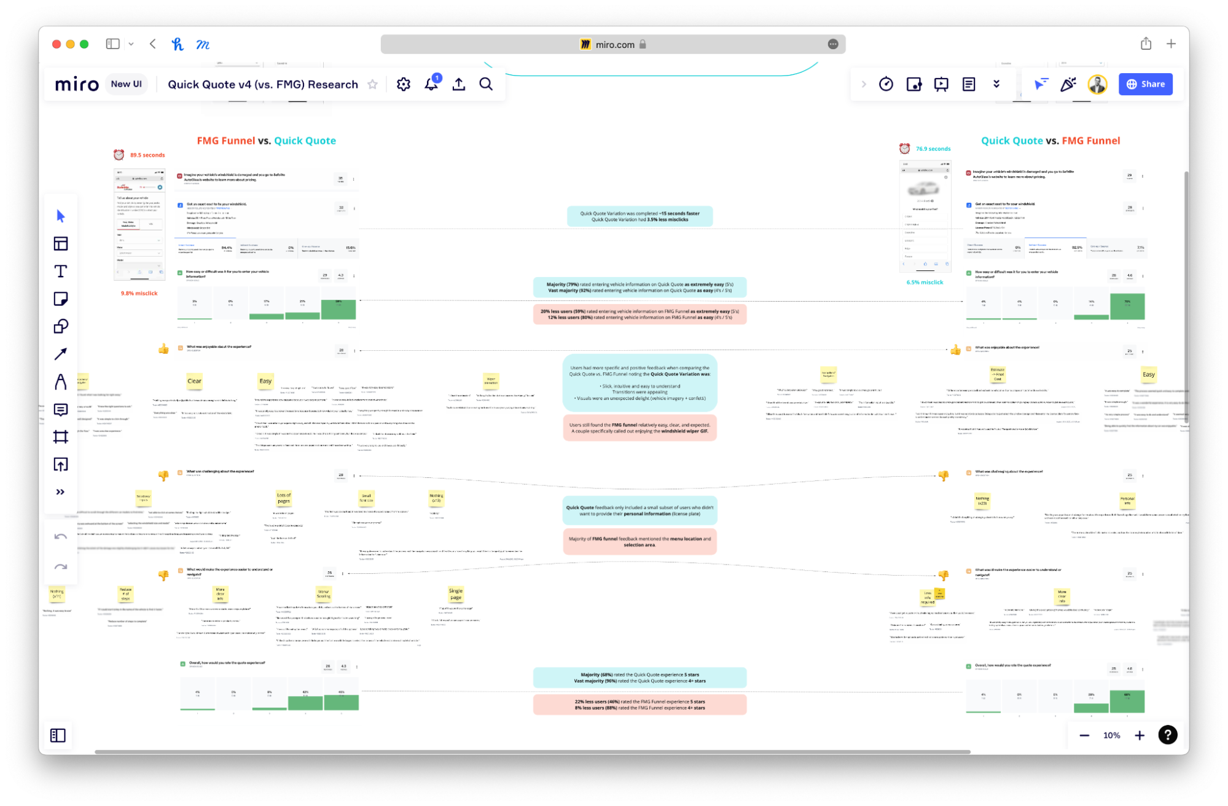Open Safari share menu

click(x=1146, y=44)
